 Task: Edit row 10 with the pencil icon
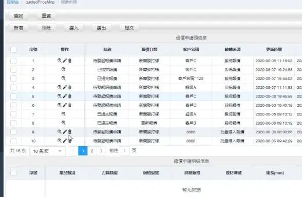click(x=65, y=141)
